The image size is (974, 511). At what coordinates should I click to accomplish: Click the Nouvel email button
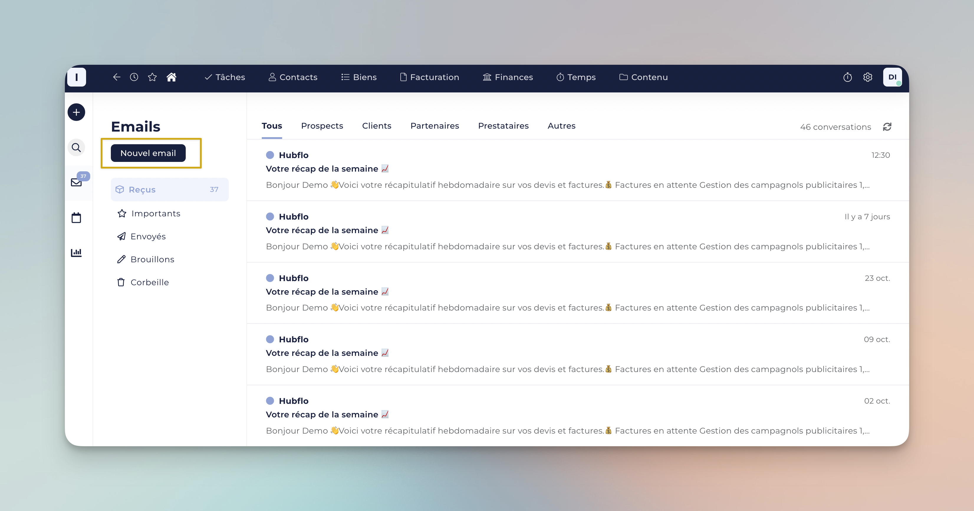coord(148,153)
